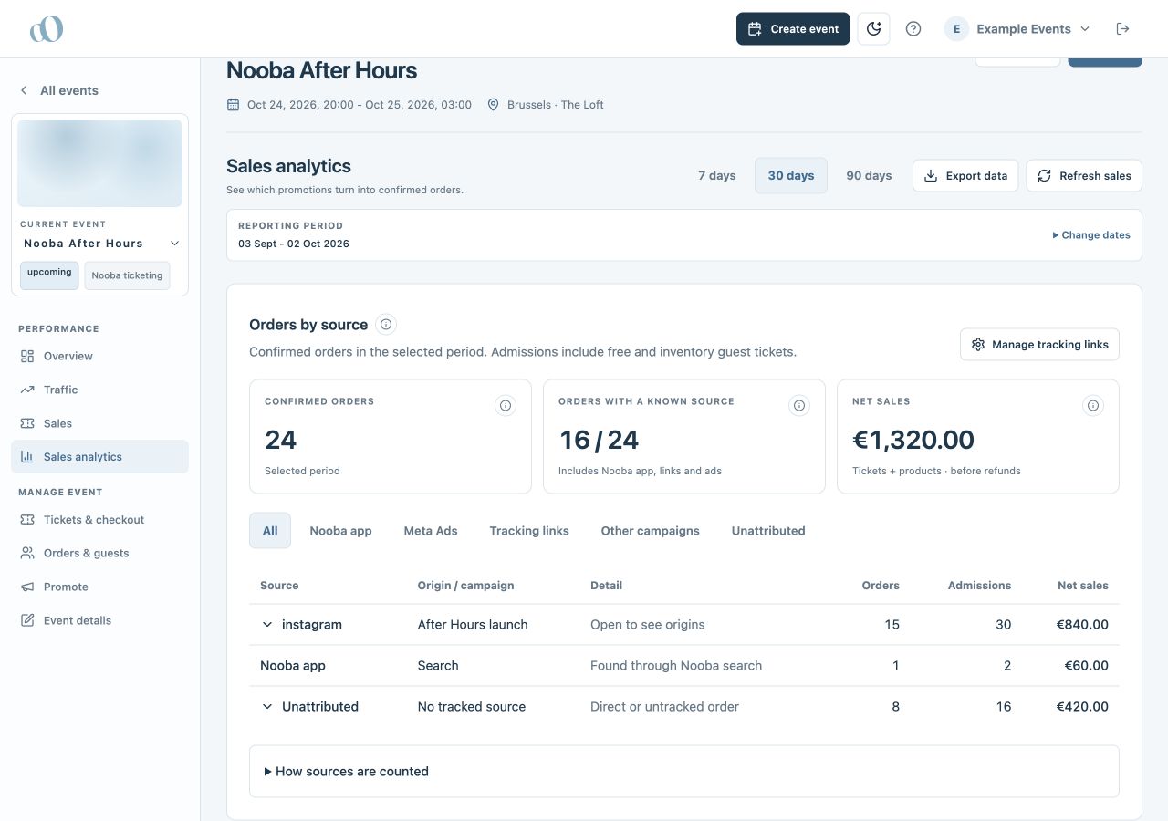Click the upcoming status badge
1168x821 pixels.
49,275
